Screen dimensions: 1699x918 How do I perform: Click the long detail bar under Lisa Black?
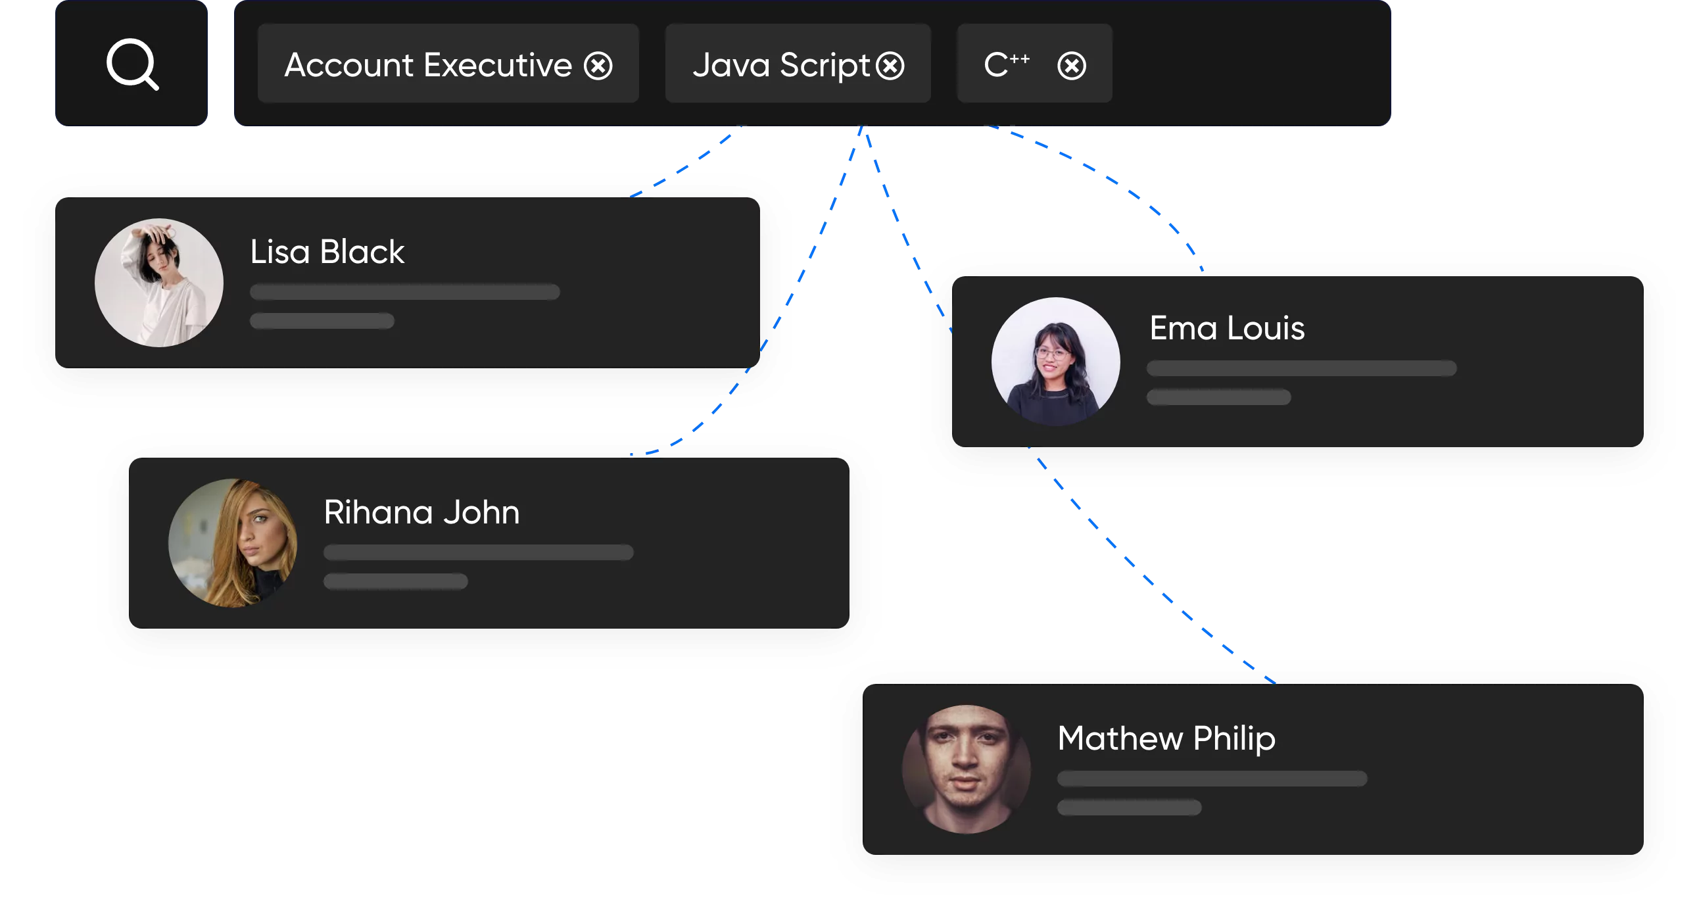pyautogui.click(x=404, y=292)
